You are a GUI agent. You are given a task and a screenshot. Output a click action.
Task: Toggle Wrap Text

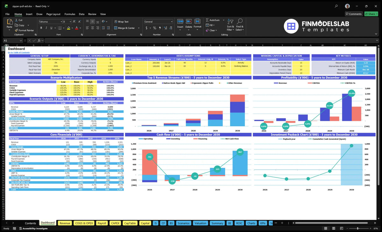(x=121, y=22)
